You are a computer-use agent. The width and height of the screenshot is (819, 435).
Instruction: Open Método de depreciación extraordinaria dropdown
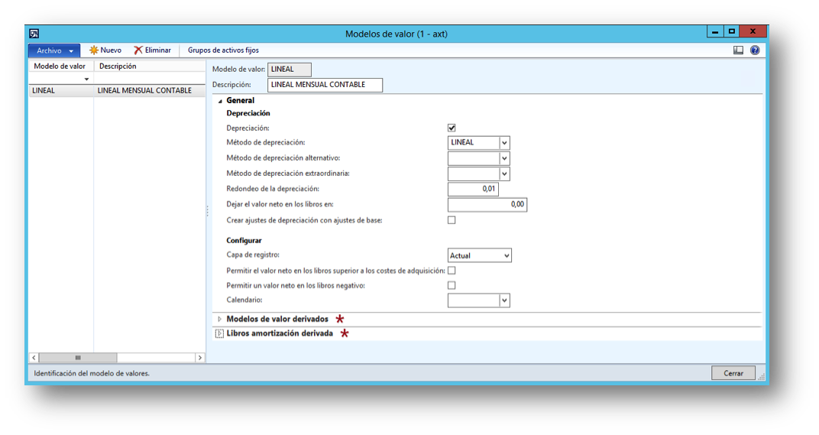[x=504, y=174]
